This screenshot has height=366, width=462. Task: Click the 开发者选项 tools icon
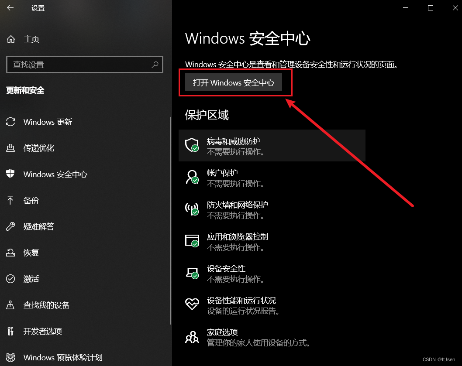[x=10, y=331]
